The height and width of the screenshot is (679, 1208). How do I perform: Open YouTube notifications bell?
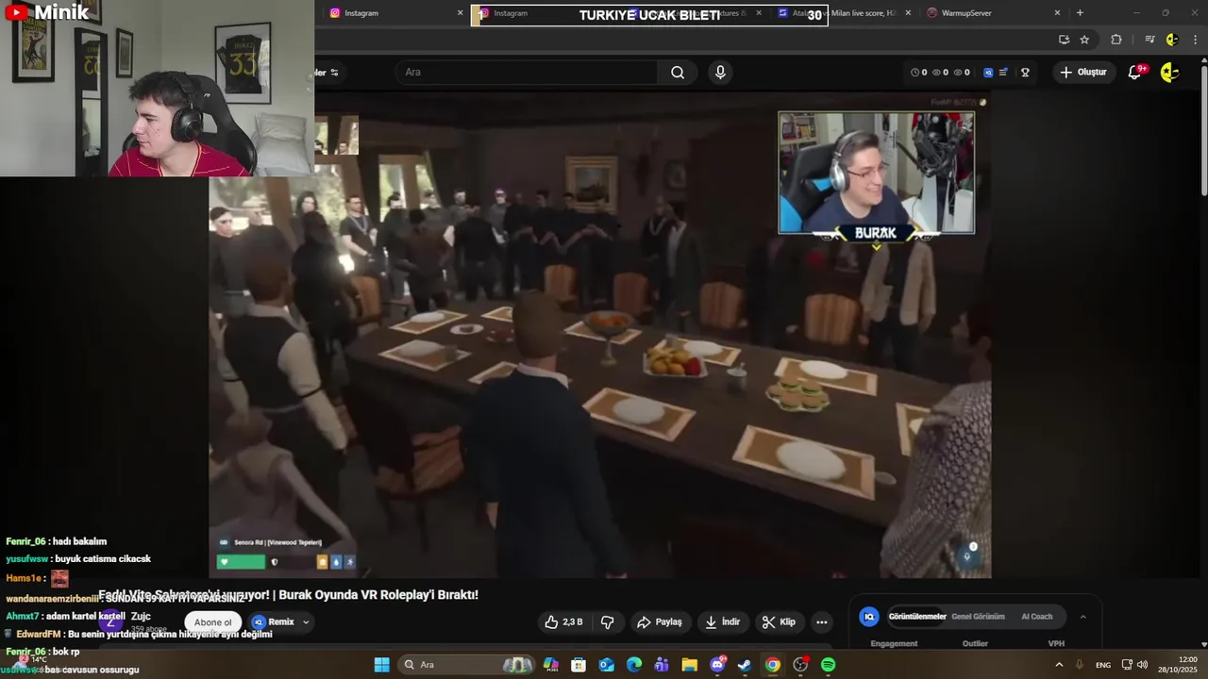click(x=1135, y=73)
